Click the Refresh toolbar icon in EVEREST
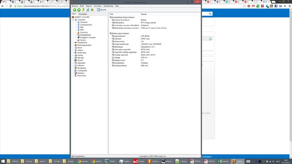The image size is (292, 164). pos(88,10)
